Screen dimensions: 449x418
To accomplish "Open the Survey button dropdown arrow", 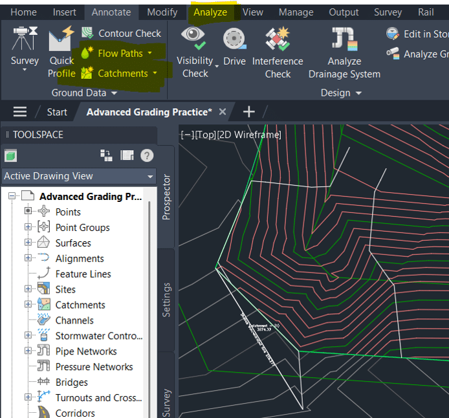I will [25, 70].
